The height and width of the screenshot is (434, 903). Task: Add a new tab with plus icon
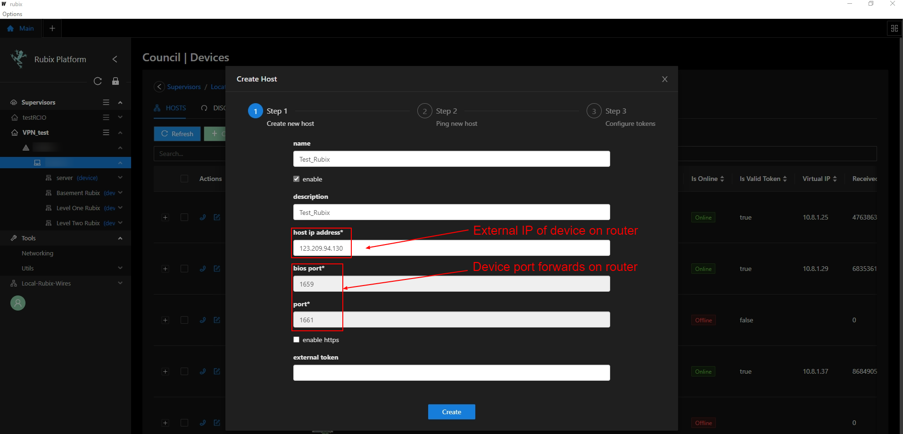[52, 28]
